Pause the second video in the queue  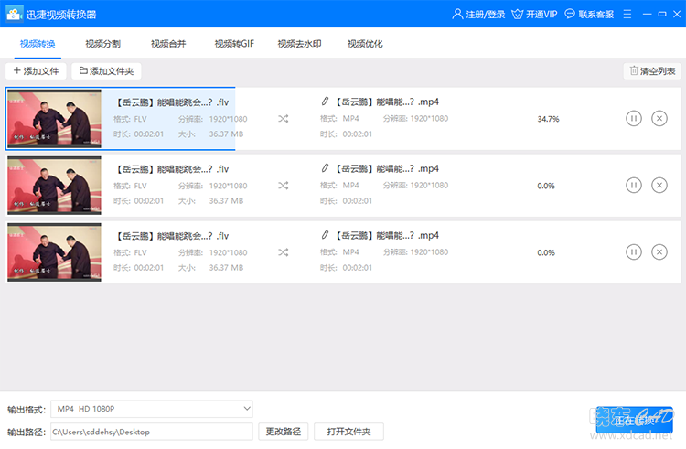coord(633,186)
